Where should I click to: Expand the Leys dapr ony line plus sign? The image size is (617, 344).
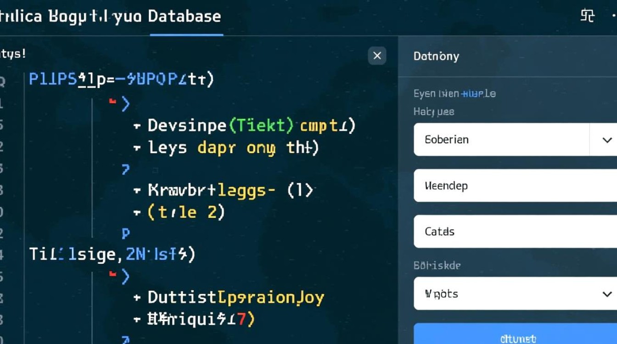136,148
